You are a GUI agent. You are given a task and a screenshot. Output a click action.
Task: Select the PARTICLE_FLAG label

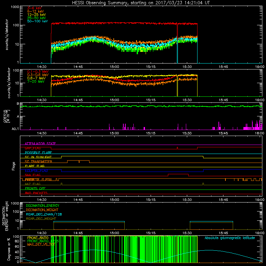(x=38, y=180)
